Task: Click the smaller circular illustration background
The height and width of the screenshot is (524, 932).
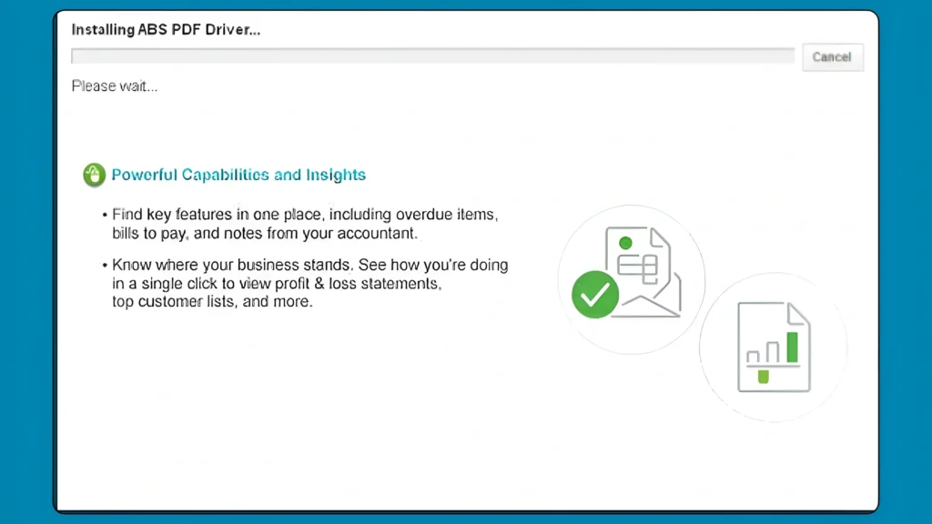Action: [774, 347]
